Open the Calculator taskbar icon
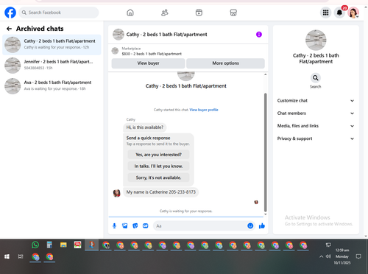 (49, 245)
